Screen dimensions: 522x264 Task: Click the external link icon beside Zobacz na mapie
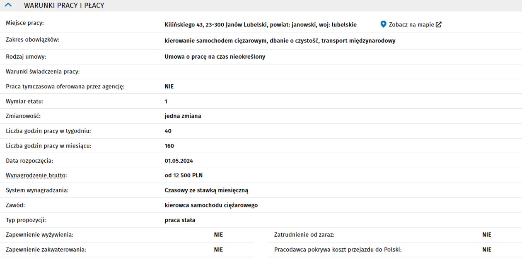(439, 24)
